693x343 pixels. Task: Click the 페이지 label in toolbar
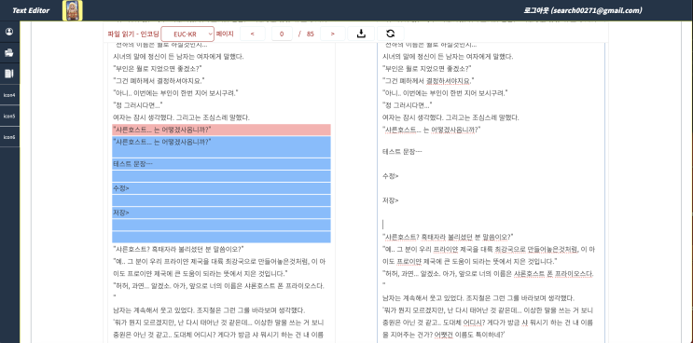coord(225,34)
